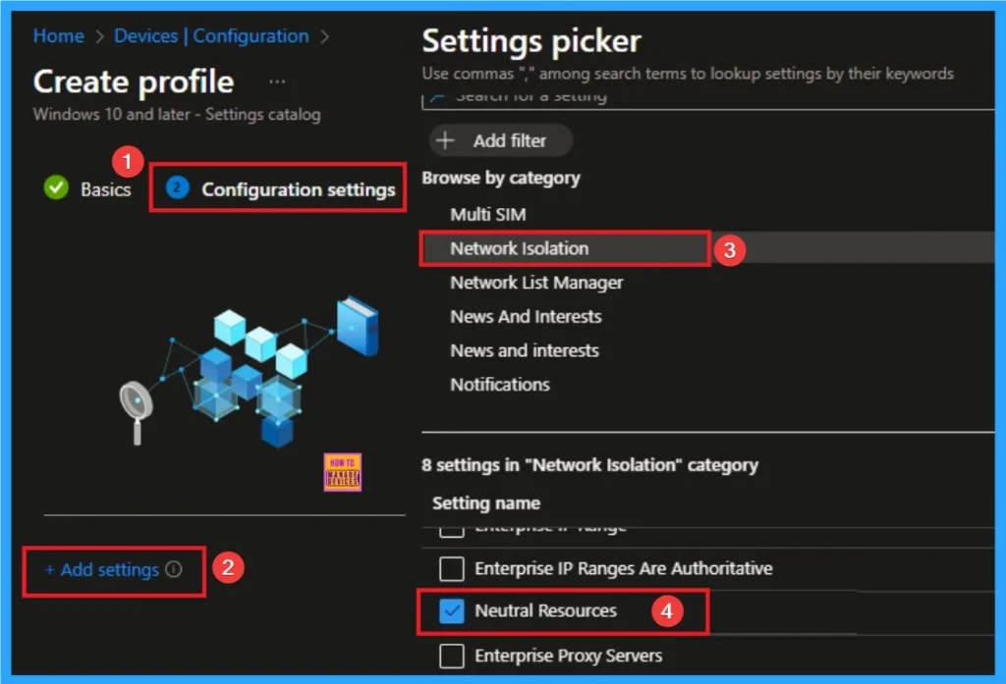Click the blue step 2 circle icon
This screenshot has width=1006, height=684.
tap(177, 188)
